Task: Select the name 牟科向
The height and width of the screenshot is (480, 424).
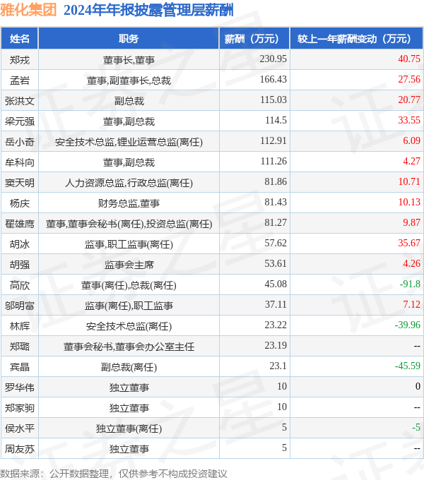Action: tap(20, 162)
